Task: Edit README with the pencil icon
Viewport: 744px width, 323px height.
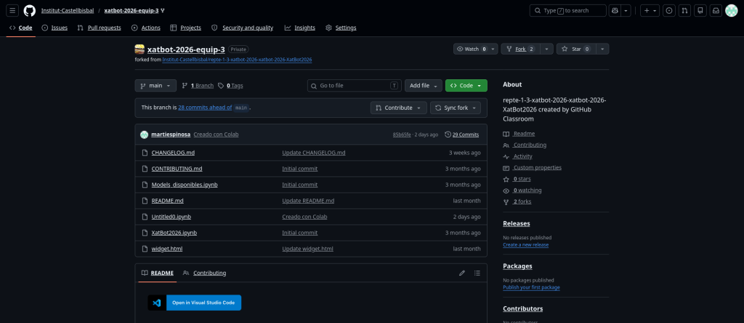Action: click(461, 273)
